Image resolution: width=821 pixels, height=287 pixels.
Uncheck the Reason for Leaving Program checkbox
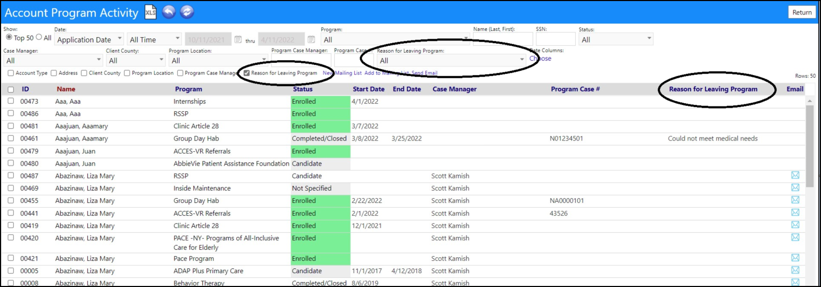(x=246, y=73)
